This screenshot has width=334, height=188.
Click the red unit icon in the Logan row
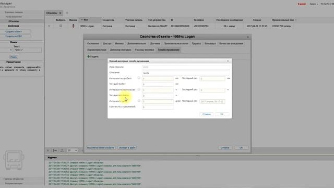pos(73,26)
